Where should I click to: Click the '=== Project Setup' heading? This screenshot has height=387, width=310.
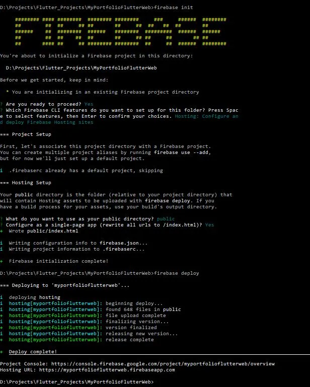coord(26,134)
